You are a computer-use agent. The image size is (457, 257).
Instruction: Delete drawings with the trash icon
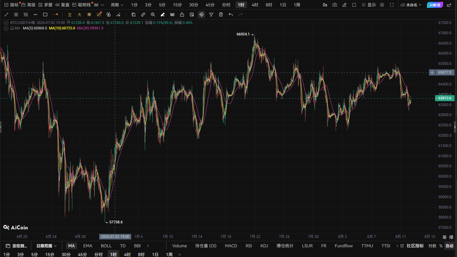(221, 15)
